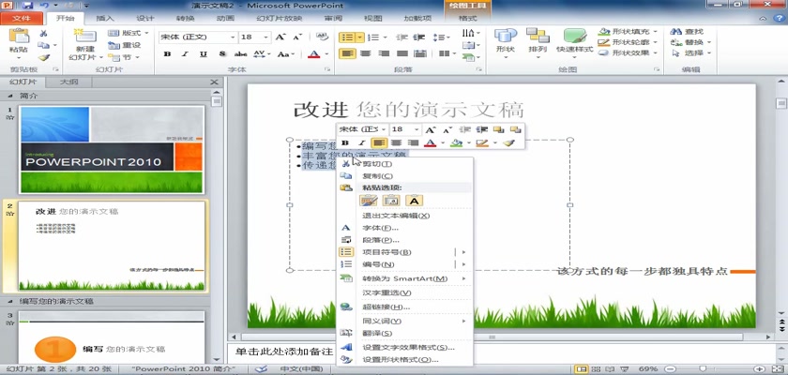Toggle Italic in the ribbon font group

coord(185,53)
